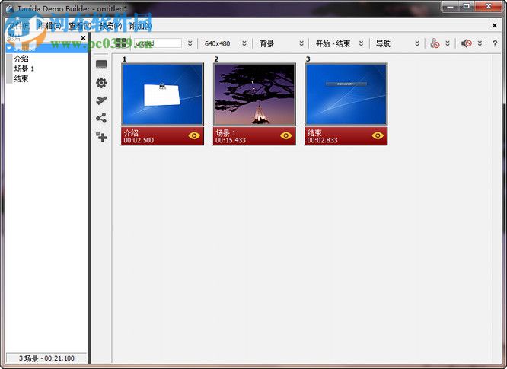Expand the chevron beside the speaker icon

[480, 43]
